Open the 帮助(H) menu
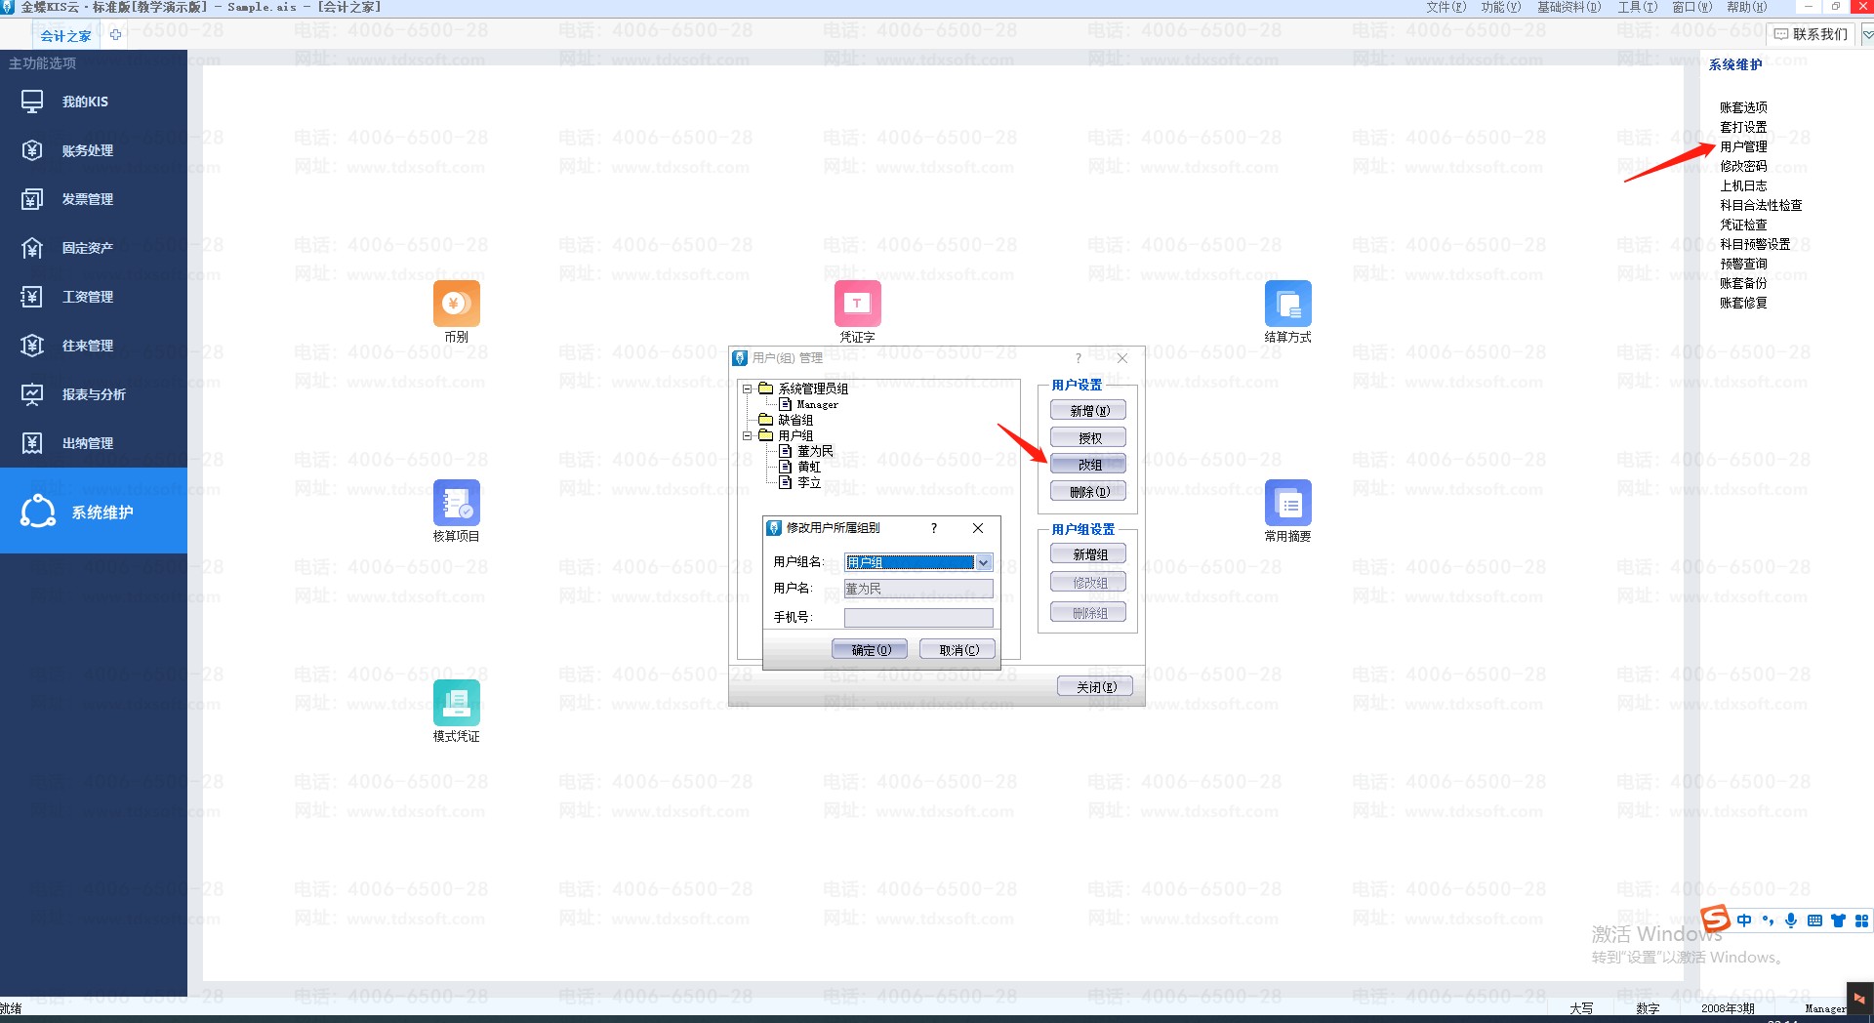1874x1023 pixels. point(1746,7)
